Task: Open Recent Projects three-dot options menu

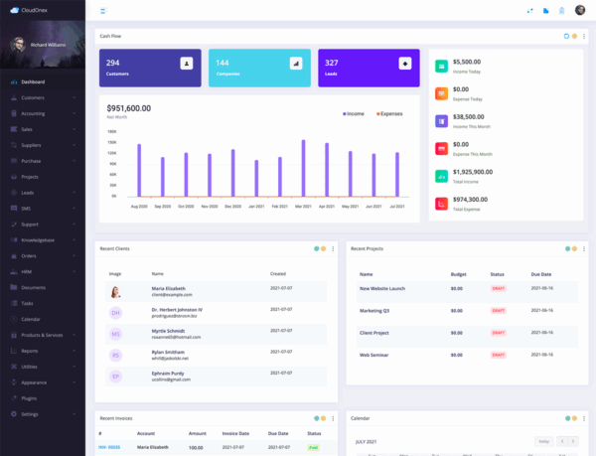Action: tap(583, 248)
